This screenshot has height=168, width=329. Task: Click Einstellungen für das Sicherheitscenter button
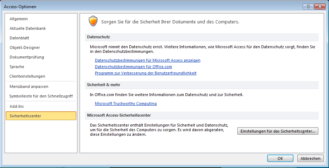pyautogui.click(x=278, y=131)
